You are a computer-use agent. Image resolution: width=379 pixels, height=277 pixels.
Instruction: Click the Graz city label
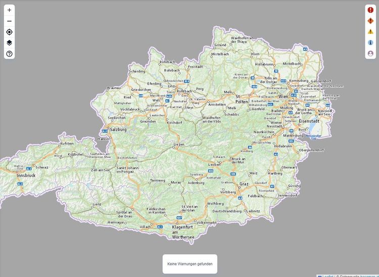[244, 184]
